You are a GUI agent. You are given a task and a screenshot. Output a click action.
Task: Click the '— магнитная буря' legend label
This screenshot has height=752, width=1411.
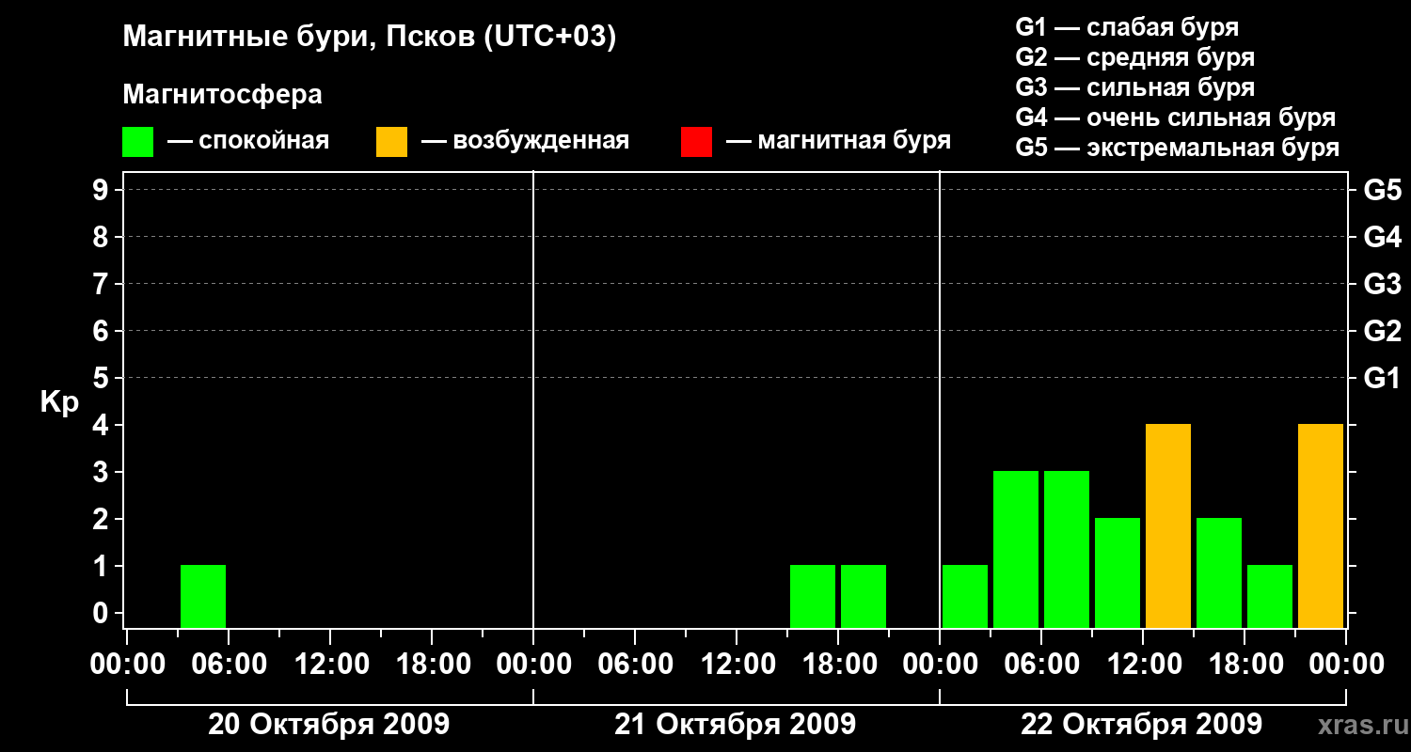point(838,141)
